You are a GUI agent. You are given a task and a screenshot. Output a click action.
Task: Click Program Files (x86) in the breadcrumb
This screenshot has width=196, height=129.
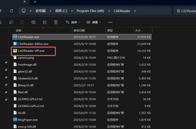point(90,11)
